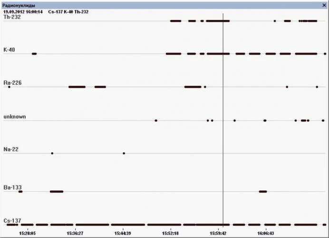Select the 15:28:05 time axis tick

(28, 233)
